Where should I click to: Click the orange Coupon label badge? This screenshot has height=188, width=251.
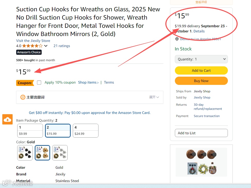click(25, 83)
